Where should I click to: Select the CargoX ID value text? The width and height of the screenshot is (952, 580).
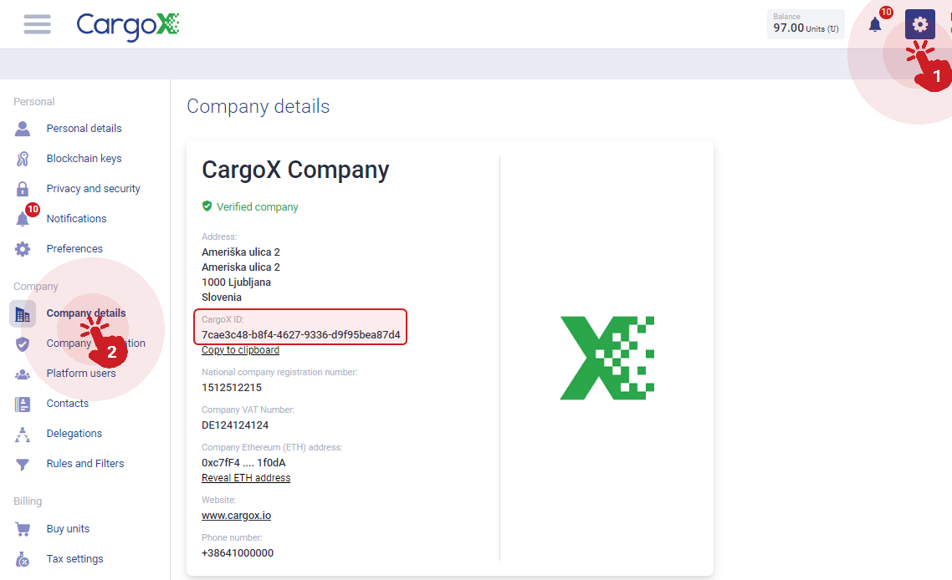(x=301, y=335)
